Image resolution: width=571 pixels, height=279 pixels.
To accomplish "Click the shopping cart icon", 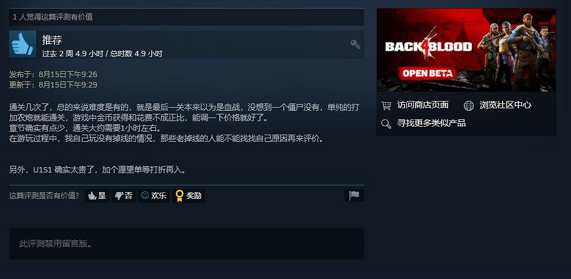I will click(386, 106).
